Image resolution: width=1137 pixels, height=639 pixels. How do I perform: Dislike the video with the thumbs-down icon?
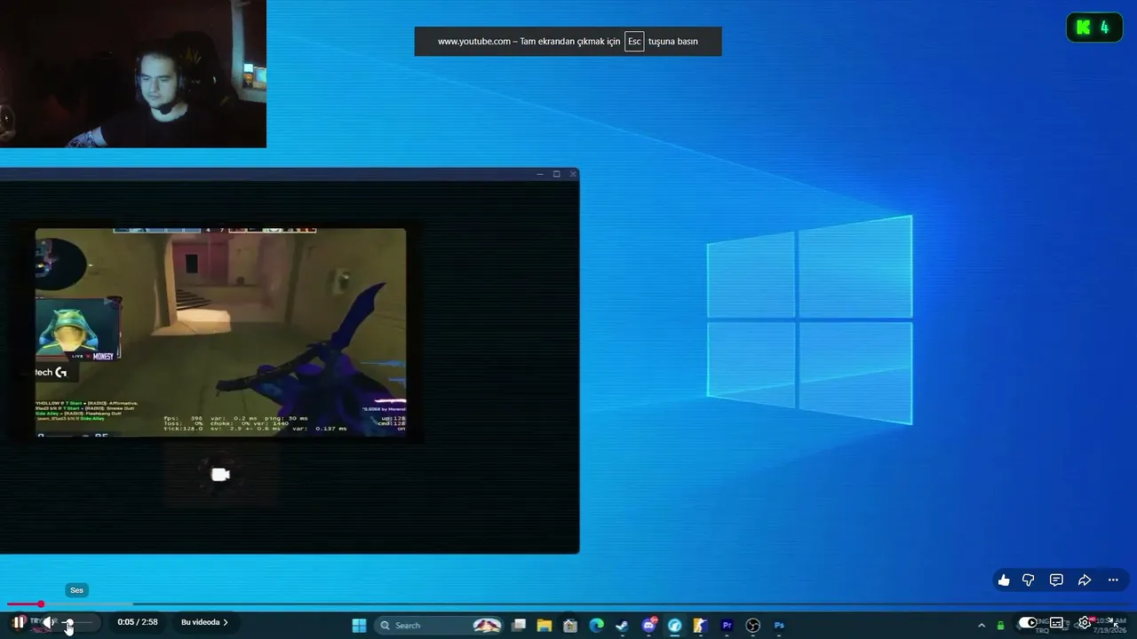1029,580
